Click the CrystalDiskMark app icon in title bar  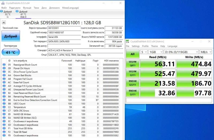[x=128, y=41]
